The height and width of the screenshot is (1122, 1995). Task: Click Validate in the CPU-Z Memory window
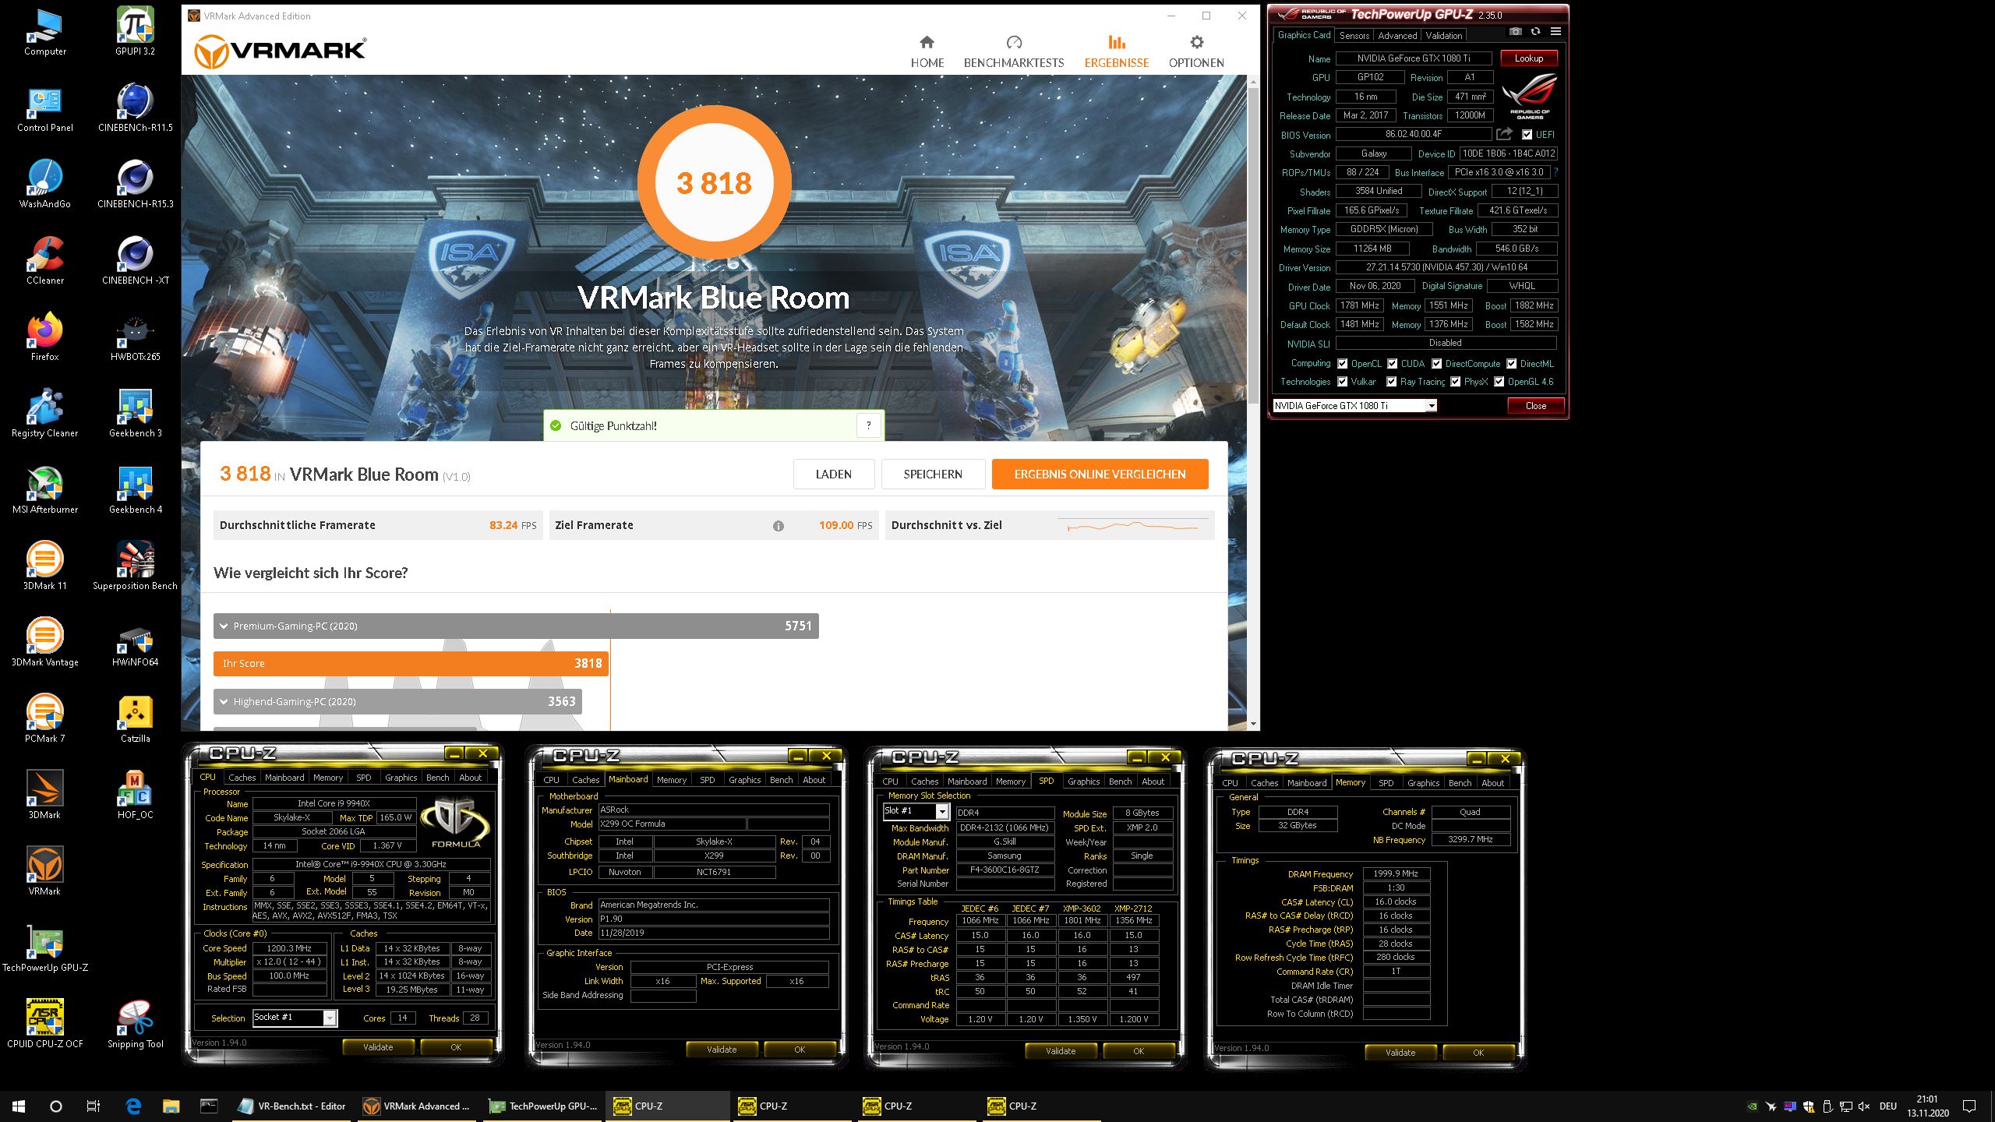coord(1400,1053)
